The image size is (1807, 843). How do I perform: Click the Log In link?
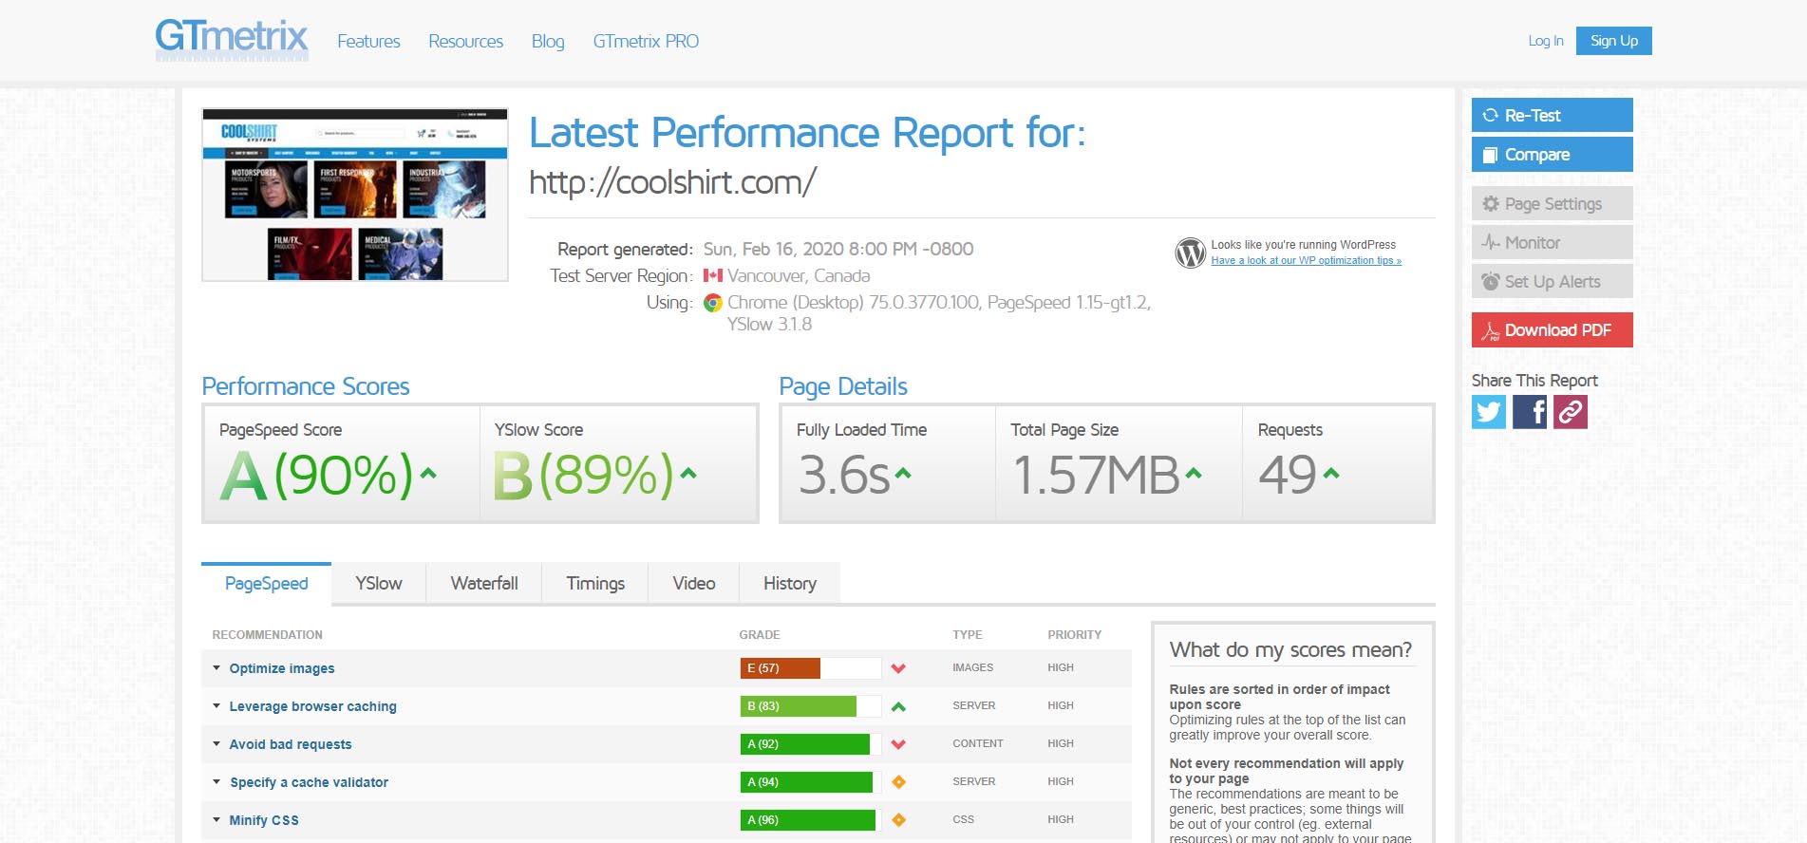1546,41
